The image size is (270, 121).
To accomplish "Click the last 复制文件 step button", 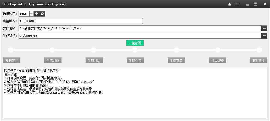I will [258, 60].
